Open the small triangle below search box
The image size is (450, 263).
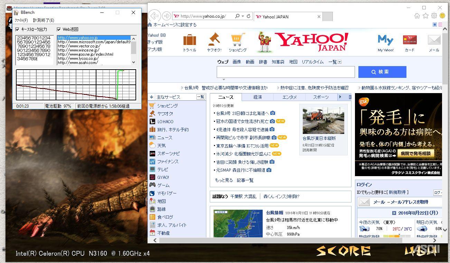point(224,80)
